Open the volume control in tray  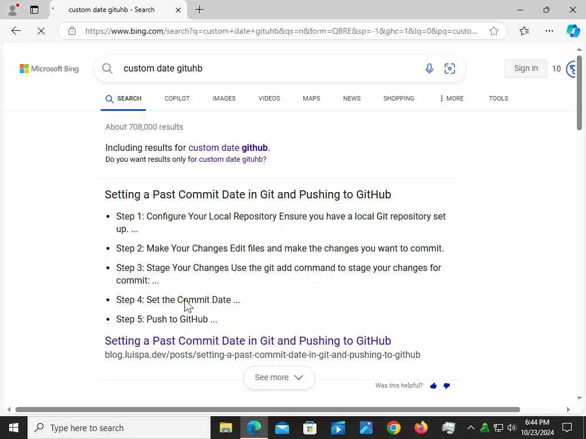[x=512, y=428]
